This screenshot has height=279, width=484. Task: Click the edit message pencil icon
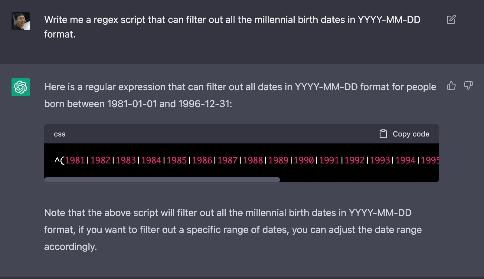(x=451, y=20)
